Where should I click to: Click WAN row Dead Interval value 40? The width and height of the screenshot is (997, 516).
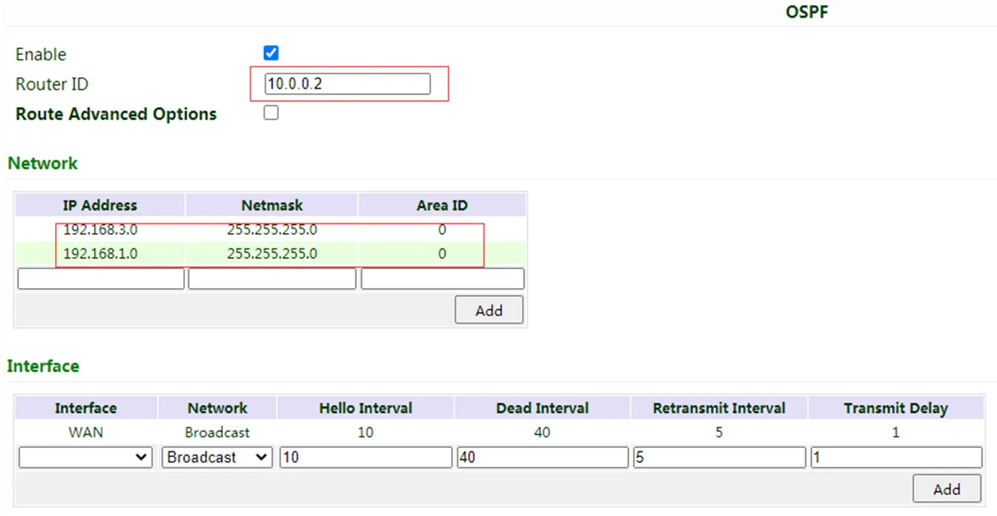pyautogui.click(x=542, y=432)
